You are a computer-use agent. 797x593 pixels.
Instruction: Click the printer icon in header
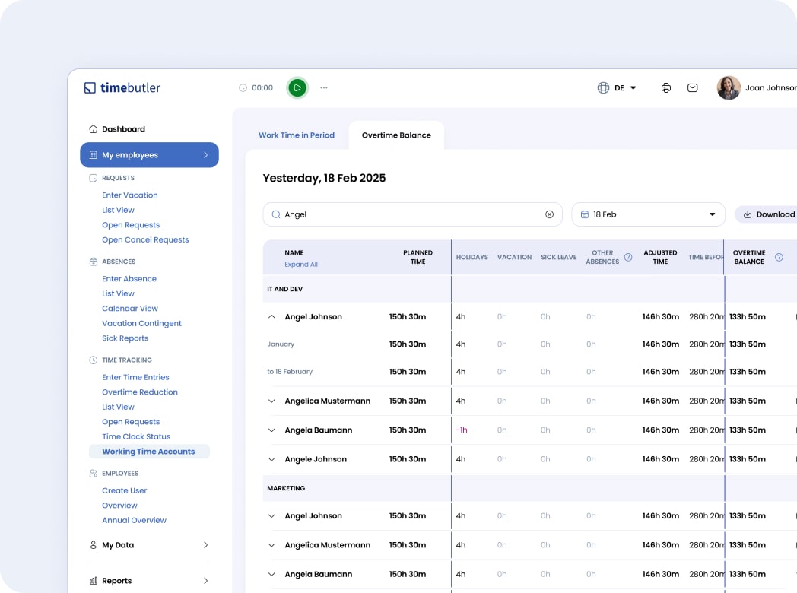(666, 88)
